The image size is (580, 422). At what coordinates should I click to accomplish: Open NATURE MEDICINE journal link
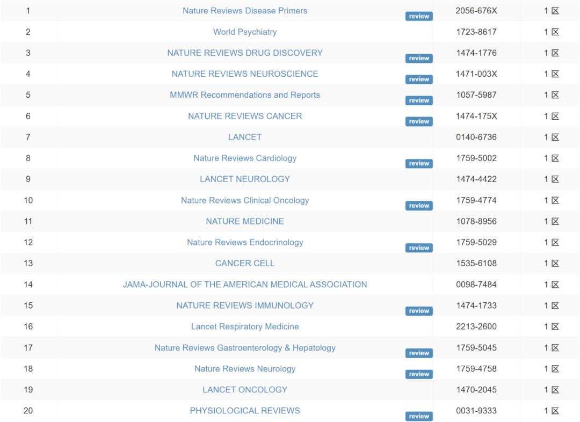point(245,221)
